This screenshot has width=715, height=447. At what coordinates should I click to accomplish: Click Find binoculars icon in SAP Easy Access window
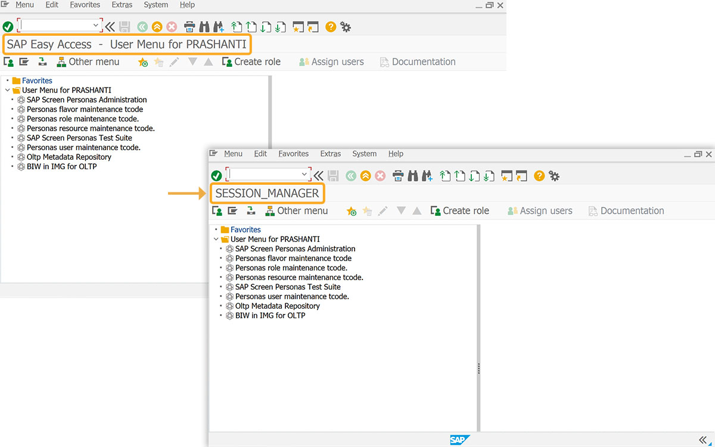204,27
